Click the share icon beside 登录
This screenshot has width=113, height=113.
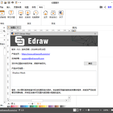(x=105, y=7)
